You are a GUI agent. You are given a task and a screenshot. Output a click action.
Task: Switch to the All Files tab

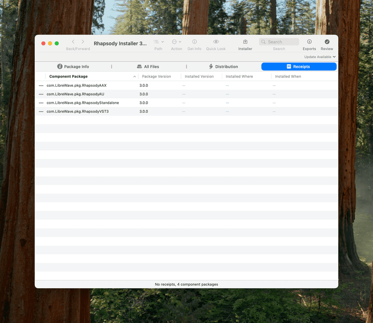click(148, 67)
